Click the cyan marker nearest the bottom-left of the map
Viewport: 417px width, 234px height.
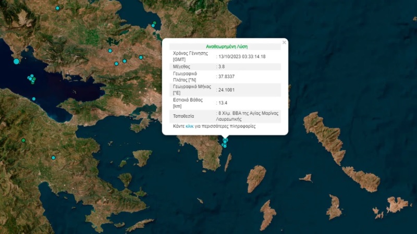pyautogui.click(x=53, y=157)
